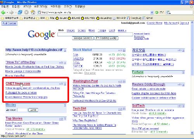Open the dolmt bookmark
Screen dimensions: 194x139
pos(61,18)
